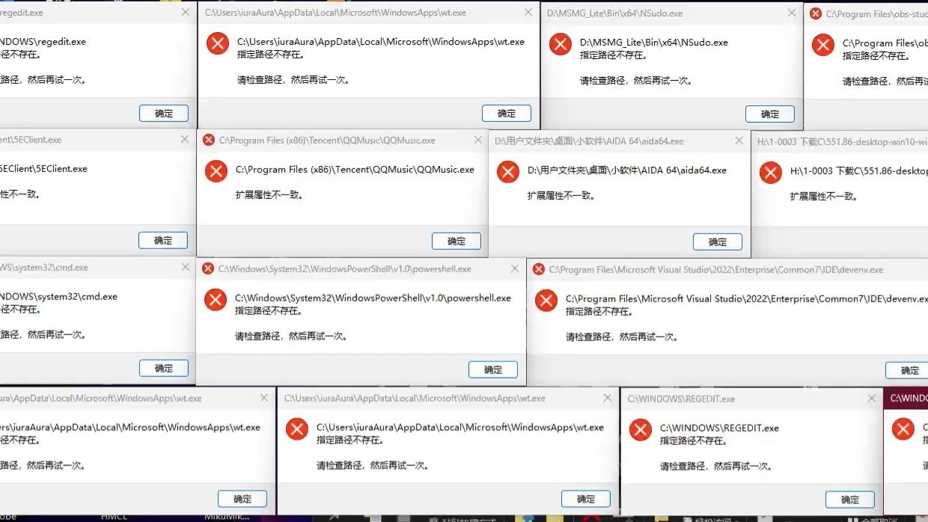Click the small title bar icon of obs-studio dialog
The image size is (928, 522).
click(x=816, y=13)
